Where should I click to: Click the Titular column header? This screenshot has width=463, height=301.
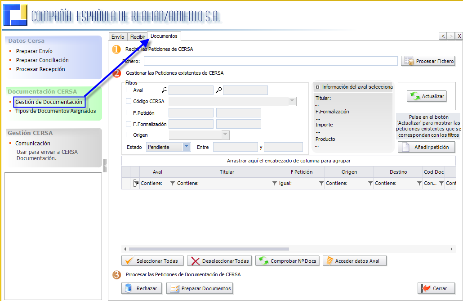[x=227, y=172]
